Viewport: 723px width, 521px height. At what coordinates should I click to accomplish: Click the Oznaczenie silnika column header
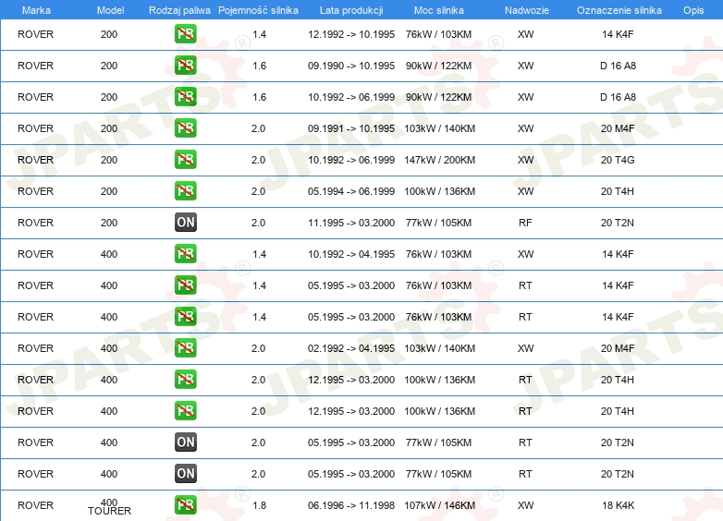[x=619, y=10]
